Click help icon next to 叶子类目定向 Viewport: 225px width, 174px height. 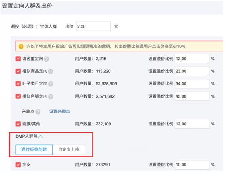(51, 84)
